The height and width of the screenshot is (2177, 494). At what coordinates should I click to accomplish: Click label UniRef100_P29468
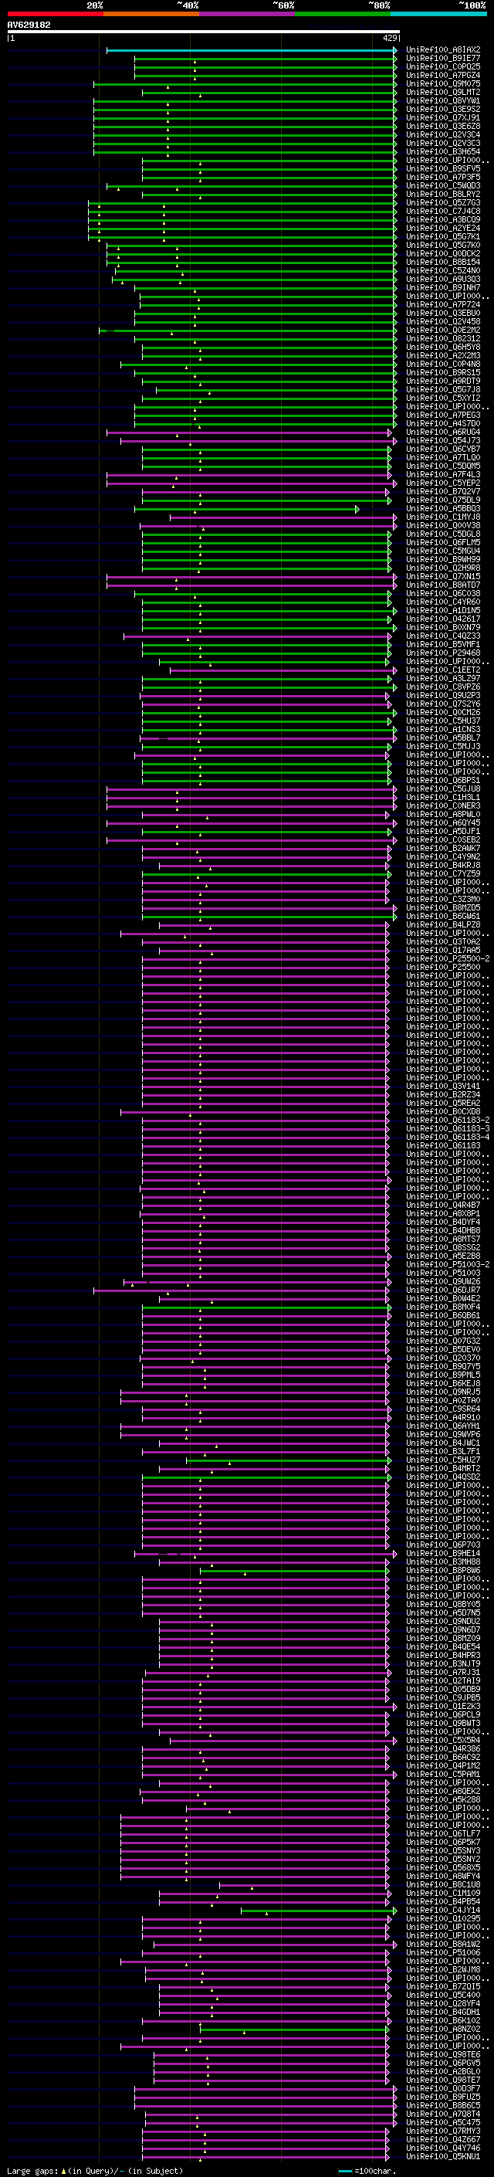[x=442, y=653]
